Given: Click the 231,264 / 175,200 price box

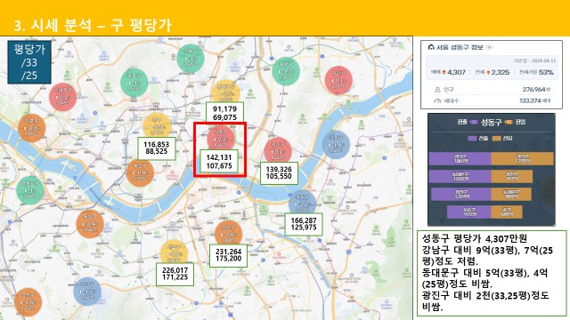Looking at the screenshot, I should point(228,256).
